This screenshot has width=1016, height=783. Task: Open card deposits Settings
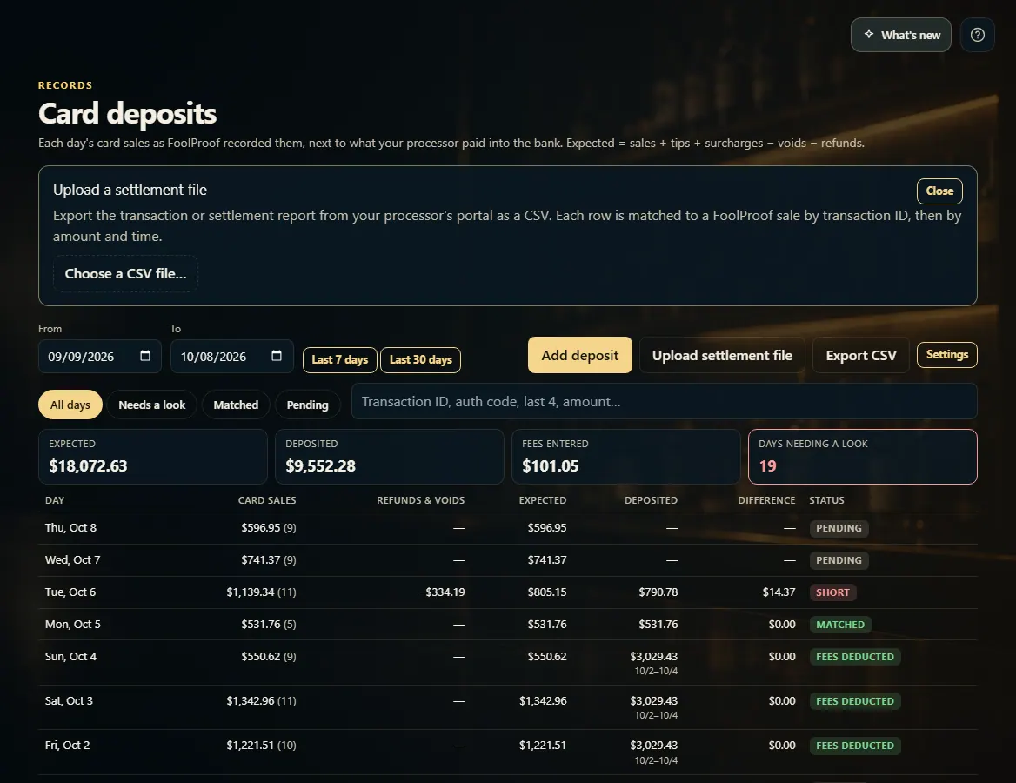946,355
